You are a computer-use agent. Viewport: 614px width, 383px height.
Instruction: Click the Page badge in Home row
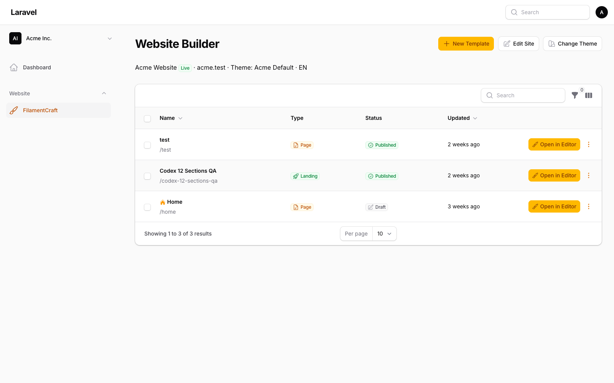(x=302, y=207)
